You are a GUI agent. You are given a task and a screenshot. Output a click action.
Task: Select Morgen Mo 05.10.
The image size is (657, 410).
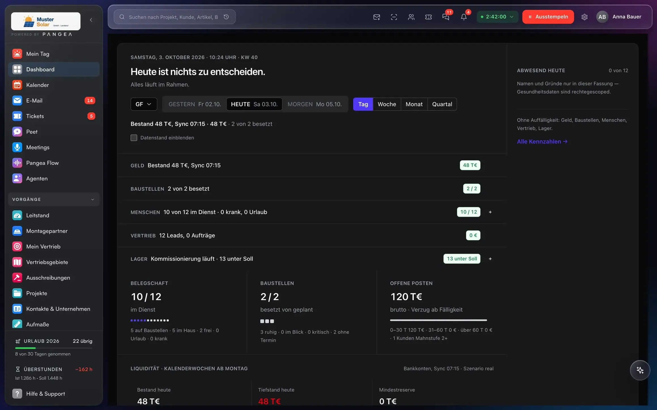(x=315, y=104)
